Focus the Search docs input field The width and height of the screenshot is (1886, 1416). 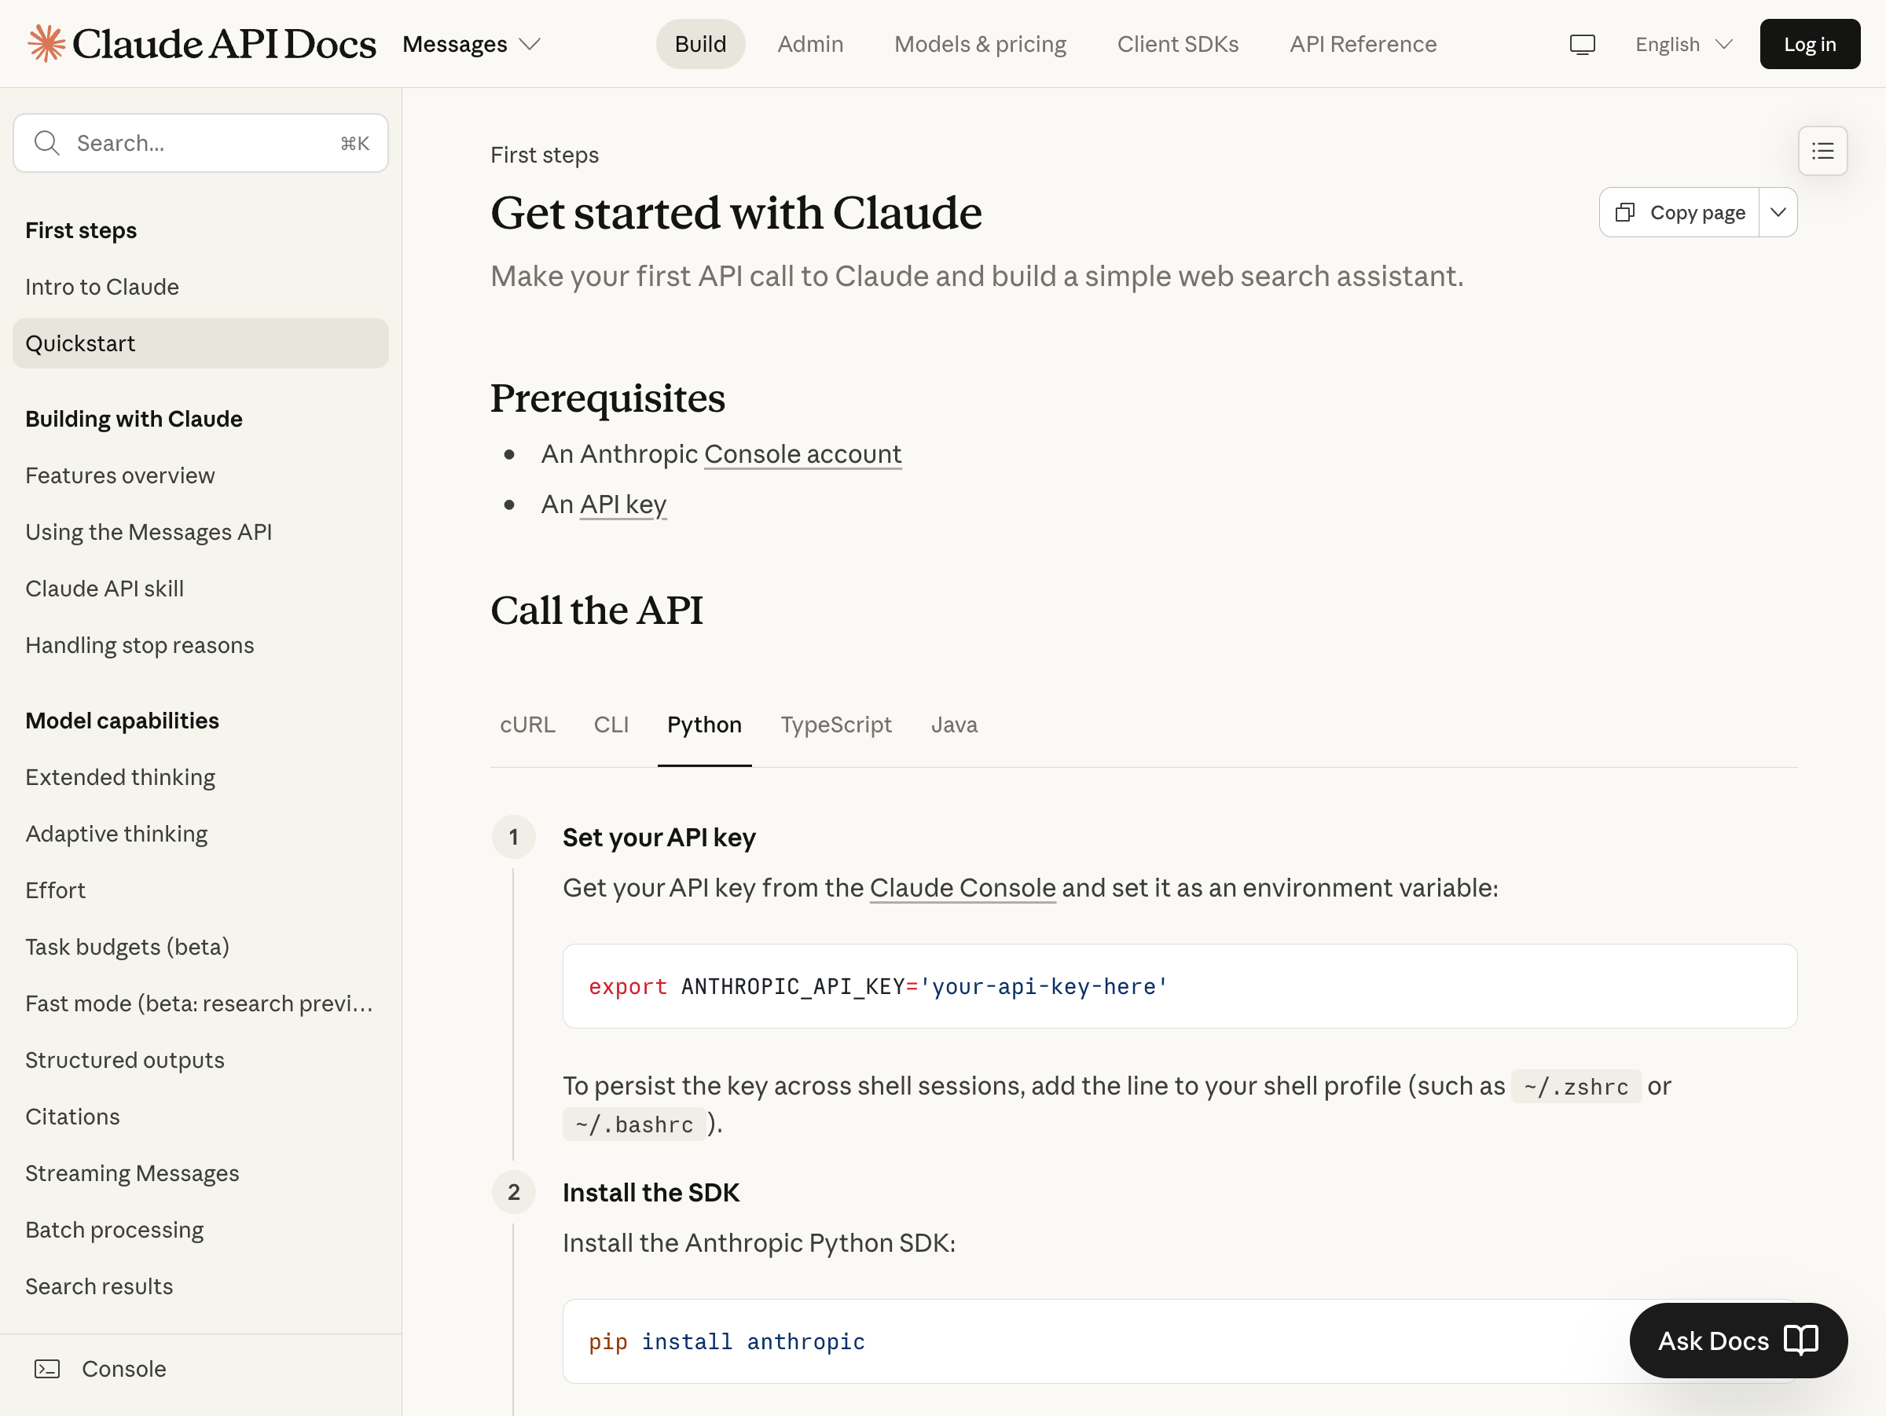[204, 143]
